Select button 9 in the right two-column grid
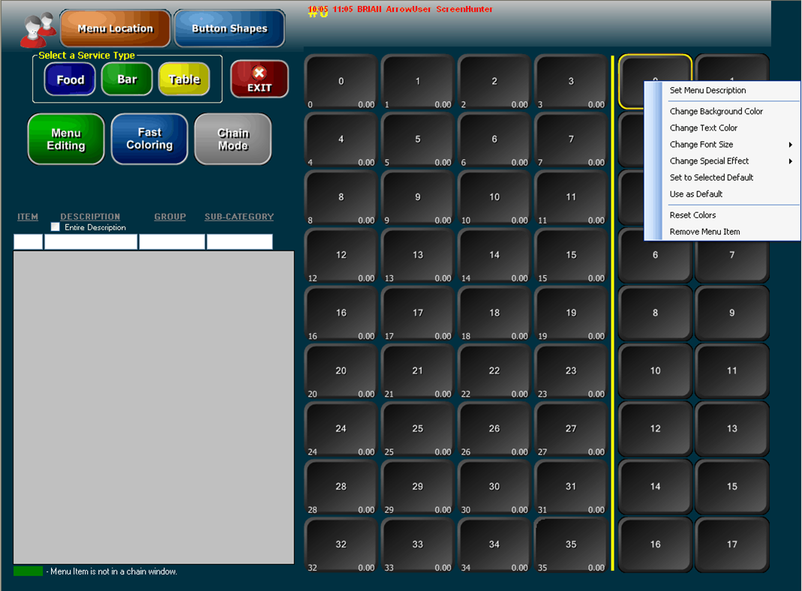This screenshot has width=802, height=591. (732, 313)
